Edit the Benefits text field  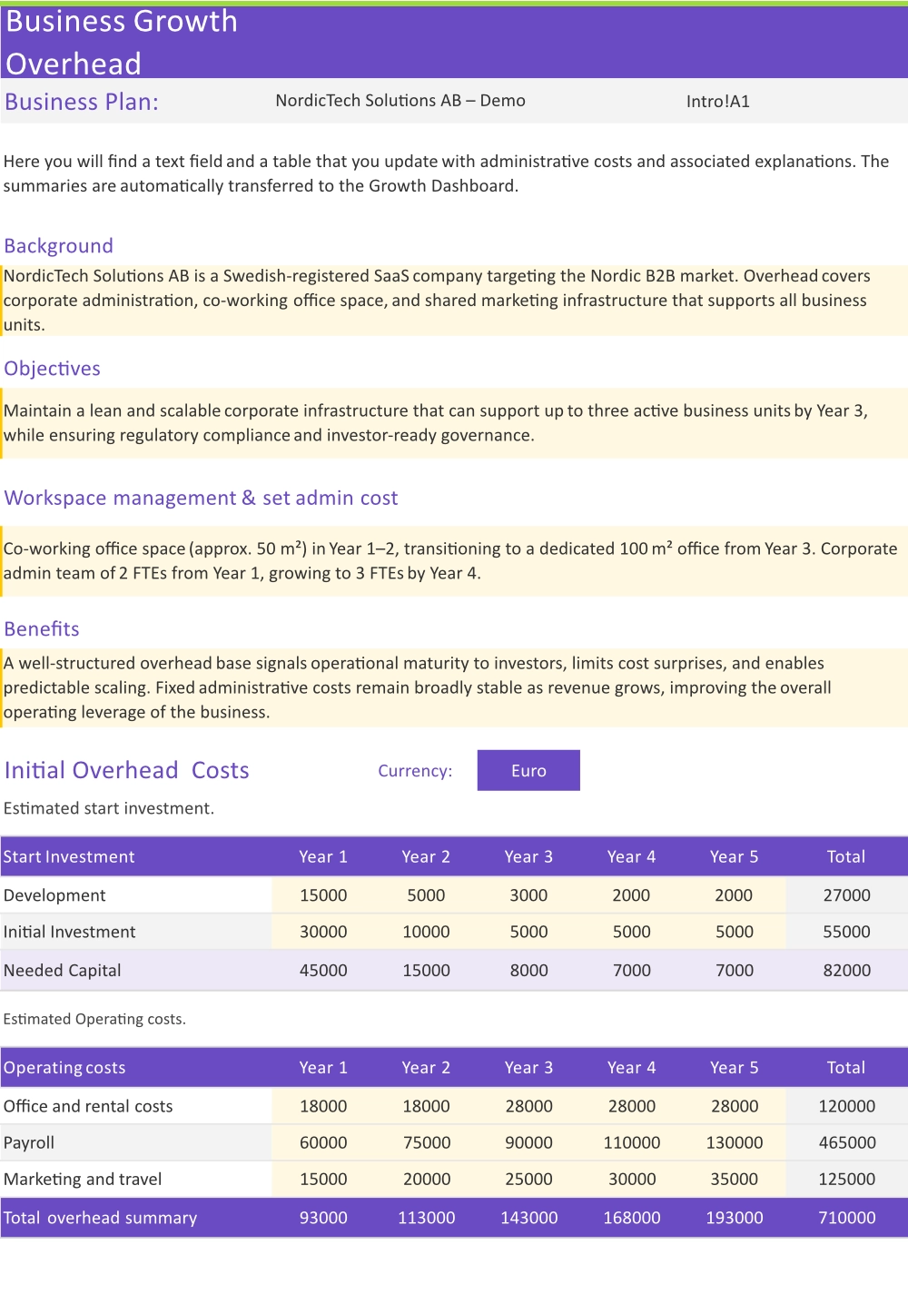454,687
